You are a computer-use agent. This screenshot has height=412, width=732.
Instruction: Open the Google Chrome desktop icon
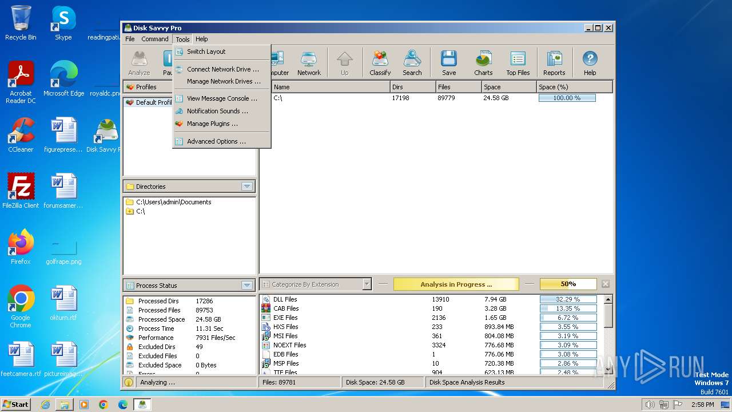tap(21, 307)
